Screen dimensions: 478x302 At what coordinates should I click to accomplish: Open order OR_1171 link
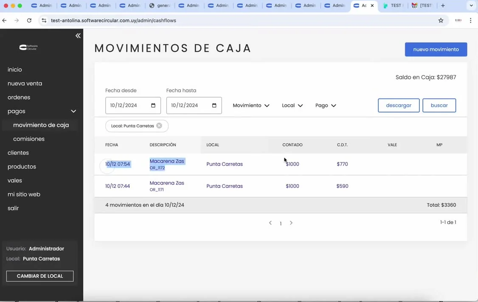157,190
